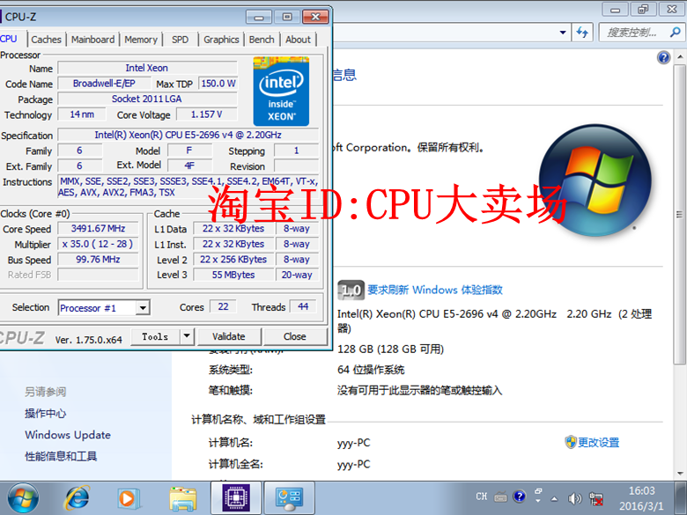Screen dimensions: 687x515
Task: Click the Cores count value 22
Action: (x=223, y=306)
